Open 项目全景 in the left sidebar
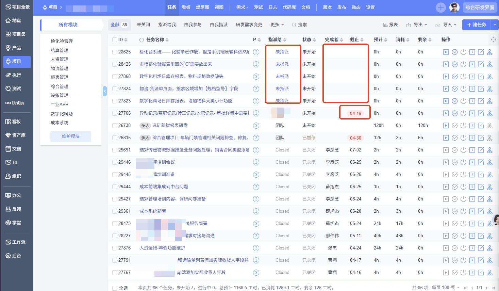The width and height of the screenshot is (499, 291). click(x=17, y=7)
